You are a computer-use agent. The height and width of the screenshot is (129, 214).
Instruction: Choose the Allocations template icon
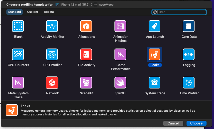pyautogui.click(x=86, y=26)
